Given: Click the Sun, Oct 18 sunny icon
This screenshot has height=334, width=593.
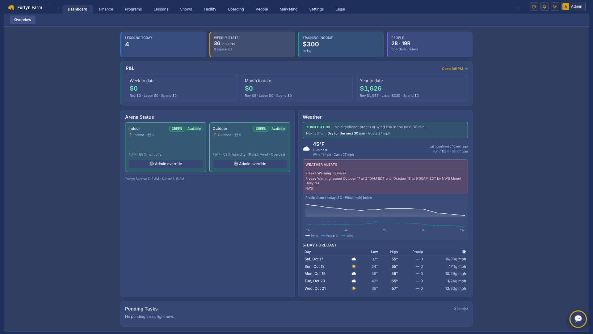Looking at the screenshot, I should (x=354, y=267).
